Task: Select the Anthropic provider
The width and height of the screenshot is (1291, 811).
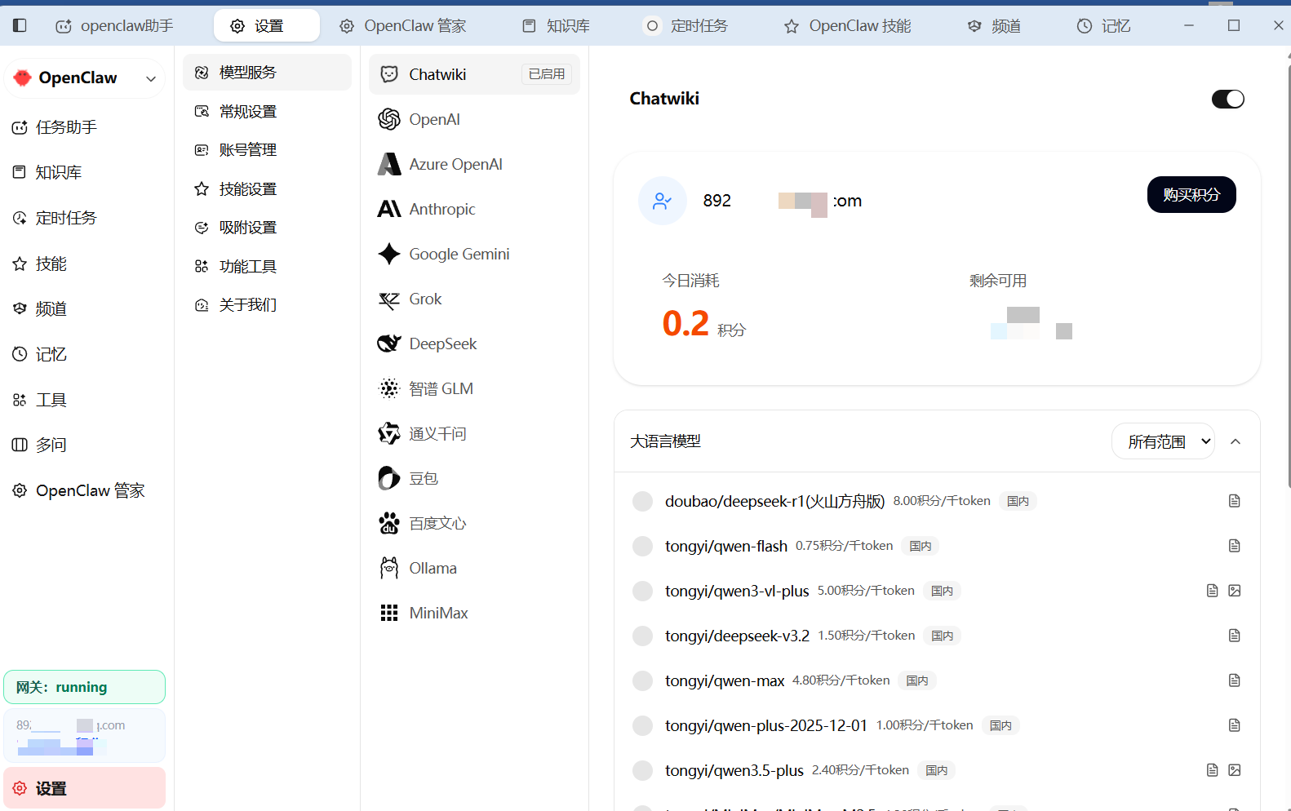Action: [474, 209]
